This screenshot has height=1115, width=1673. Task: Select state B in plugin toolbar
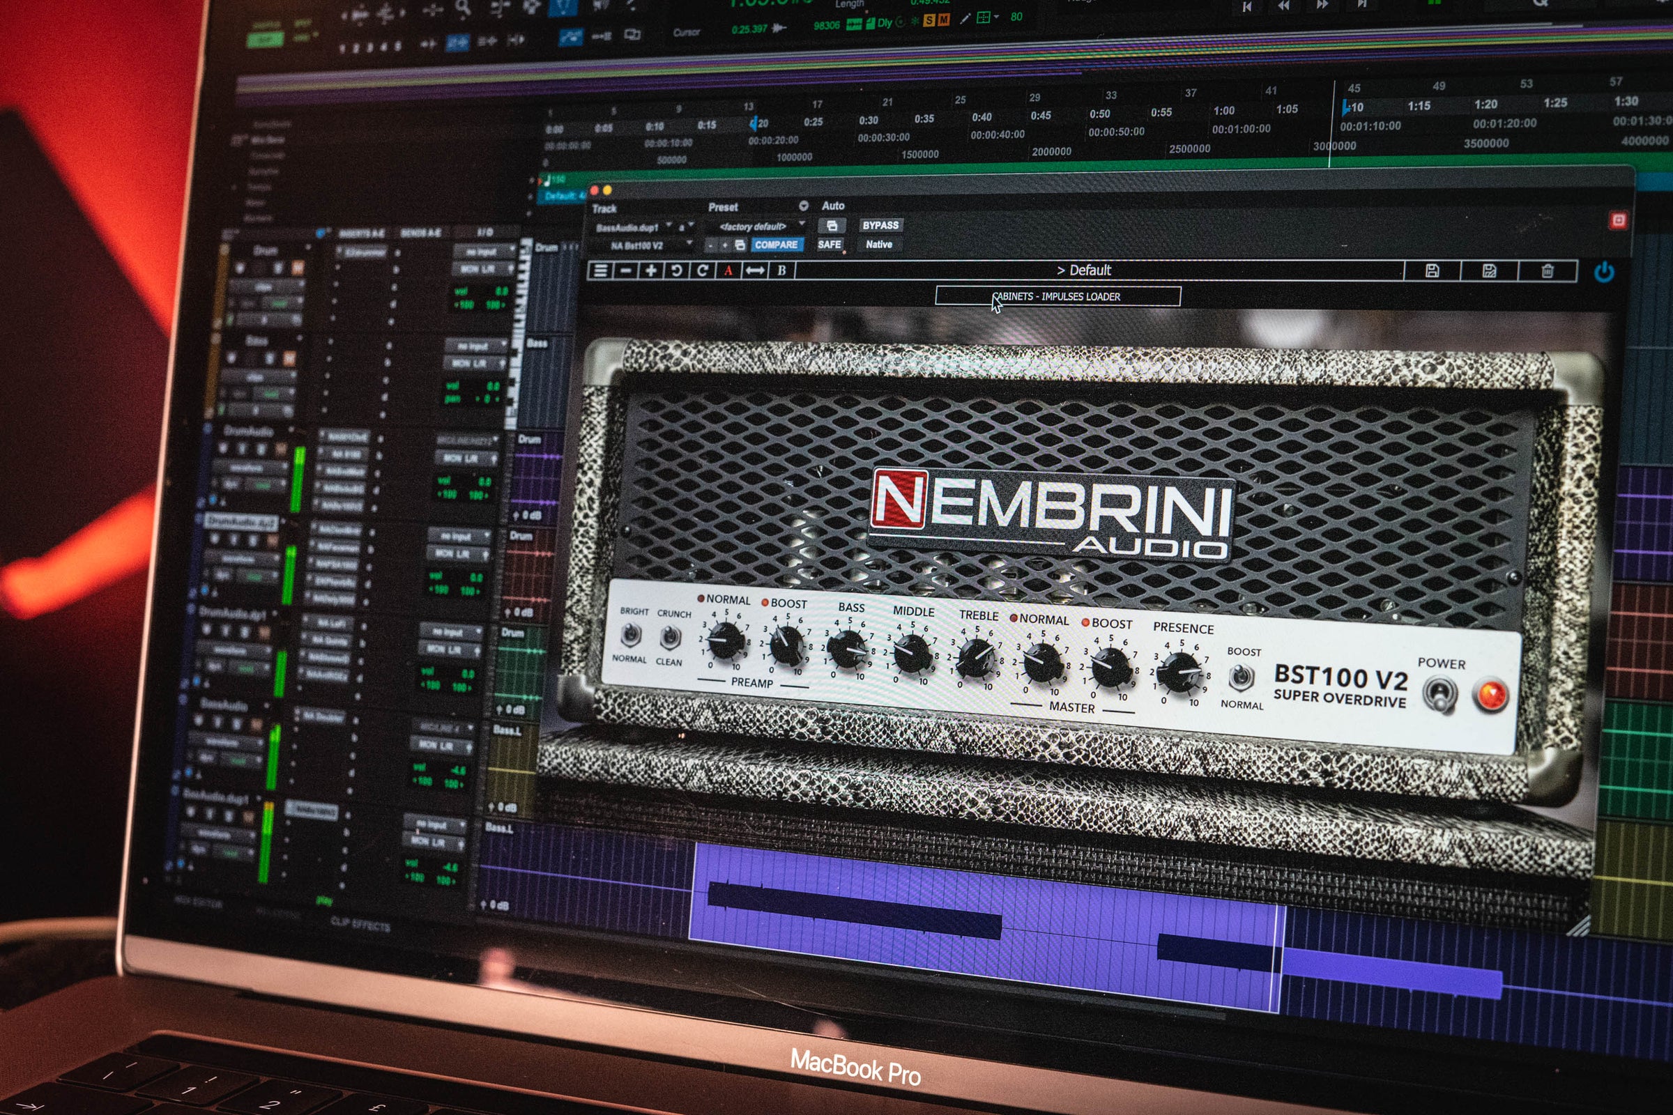781,270
